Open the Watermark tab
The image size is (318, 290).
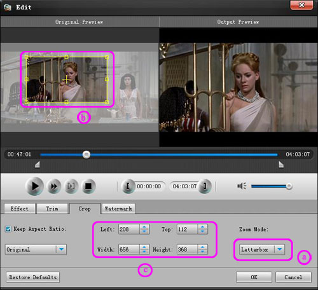(x=118, y=209)
